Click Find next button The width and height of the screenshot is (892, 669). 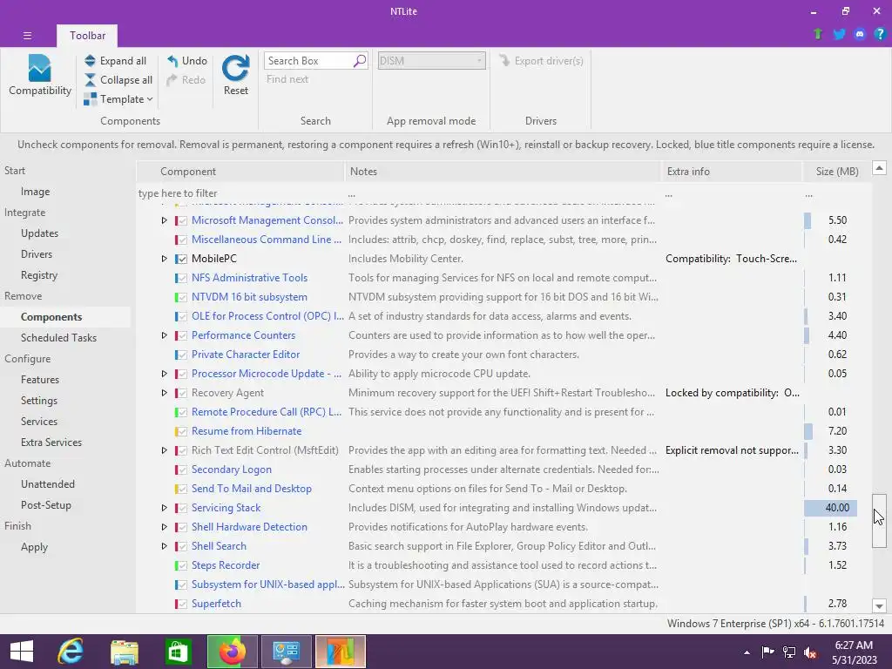click(287, 79)
